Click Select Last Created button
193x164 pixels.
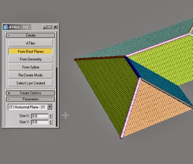(31, 83)
